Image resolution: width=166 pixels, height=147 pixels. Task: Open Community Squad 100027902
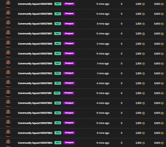click(35, 73)
